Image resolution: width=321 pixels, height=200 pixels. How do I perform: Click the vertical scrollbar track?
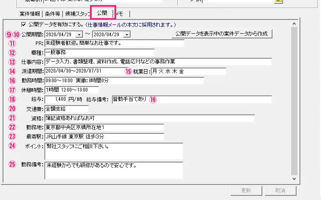click(x=294, y=101)
